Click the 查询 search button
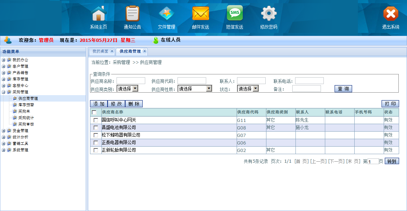 coord(343,89)
